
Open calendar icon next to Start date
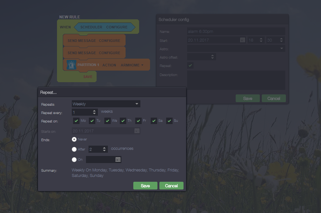click(x=243, y=40)
